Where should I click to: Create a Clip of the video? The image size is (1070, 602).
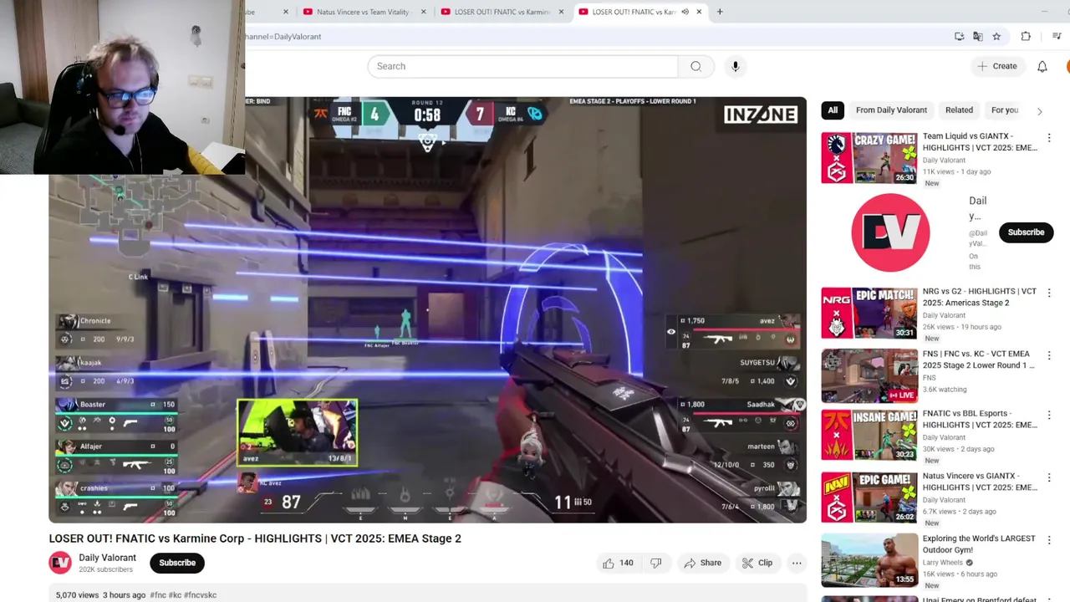(x=757, y=564)
